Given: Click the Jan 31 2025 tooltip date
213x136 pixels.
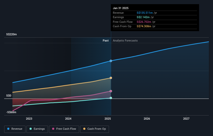Looking at the screenshot, I should (x=121, y=8).
